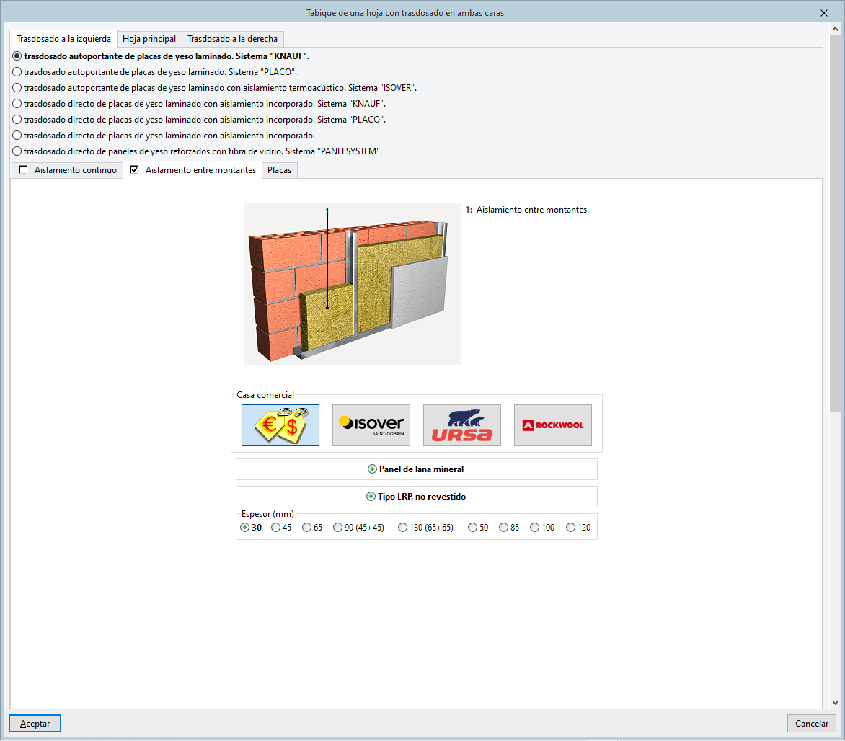Screen dimensions: 845x741
Task: Switch to the Hoja principal tab
Action: coord(149,39)
